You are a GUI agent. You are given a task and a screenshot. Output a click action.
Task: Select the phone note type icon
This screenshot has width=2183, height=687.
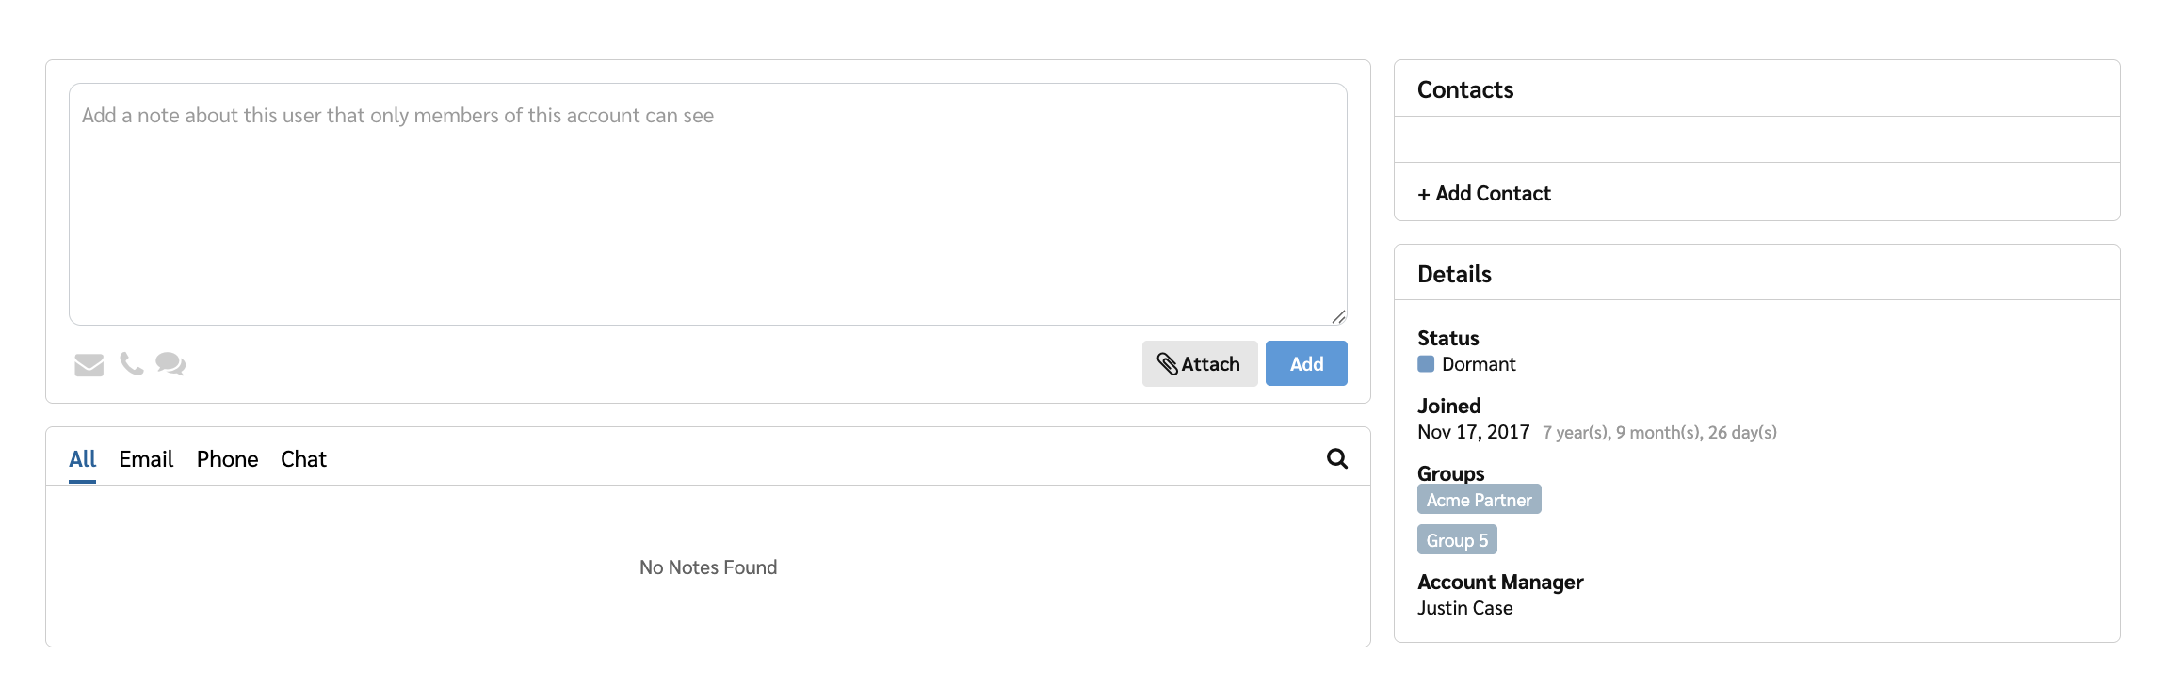click(132, 363)
